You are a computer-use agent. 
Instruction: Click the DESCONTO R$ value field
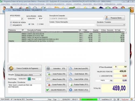pos(120,76)
